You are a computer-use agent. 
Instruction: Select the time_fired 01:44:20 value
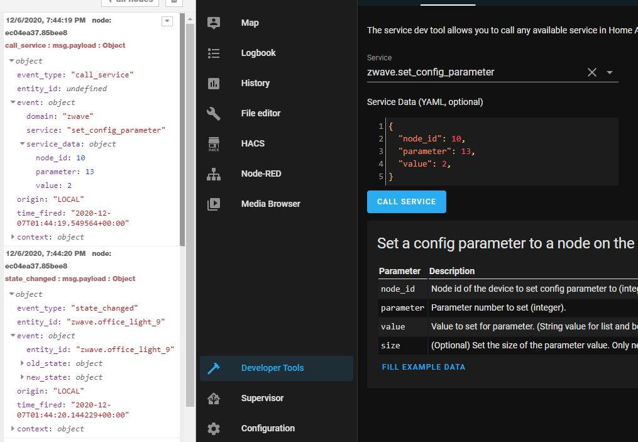click(x=73, y=410)
